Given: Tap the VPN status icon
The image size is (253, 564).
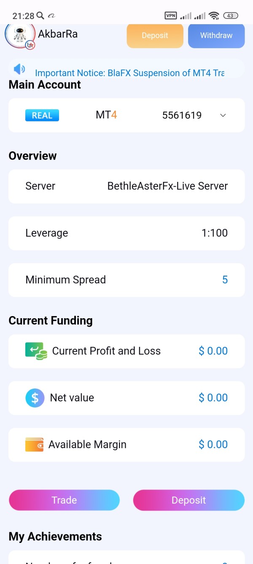Looking at the screenshot, I should (x=171, y=16).
